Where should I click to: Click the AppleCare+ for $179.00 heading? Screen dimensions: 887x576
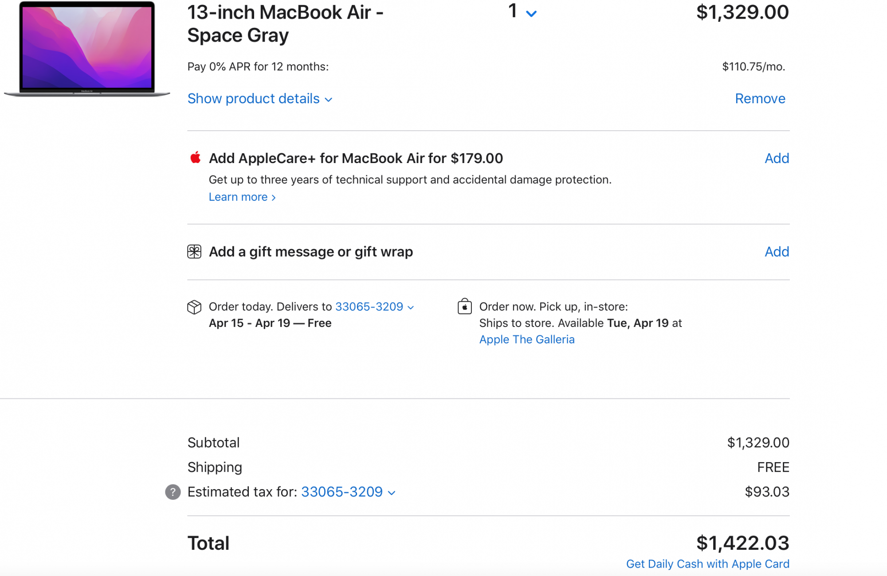click(x=356, y=158)
